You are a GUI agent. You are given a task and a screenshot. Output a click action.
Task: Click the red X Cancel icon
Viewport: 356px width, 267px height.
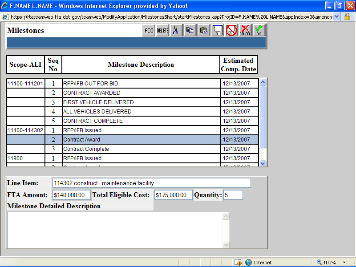pyautogui.click(x=245, y=31)
